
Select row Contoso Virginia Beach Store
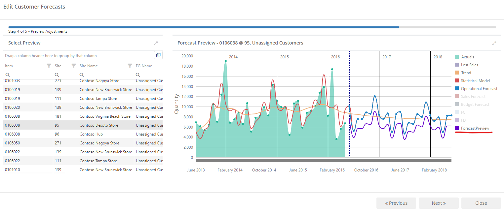[83, 116]
